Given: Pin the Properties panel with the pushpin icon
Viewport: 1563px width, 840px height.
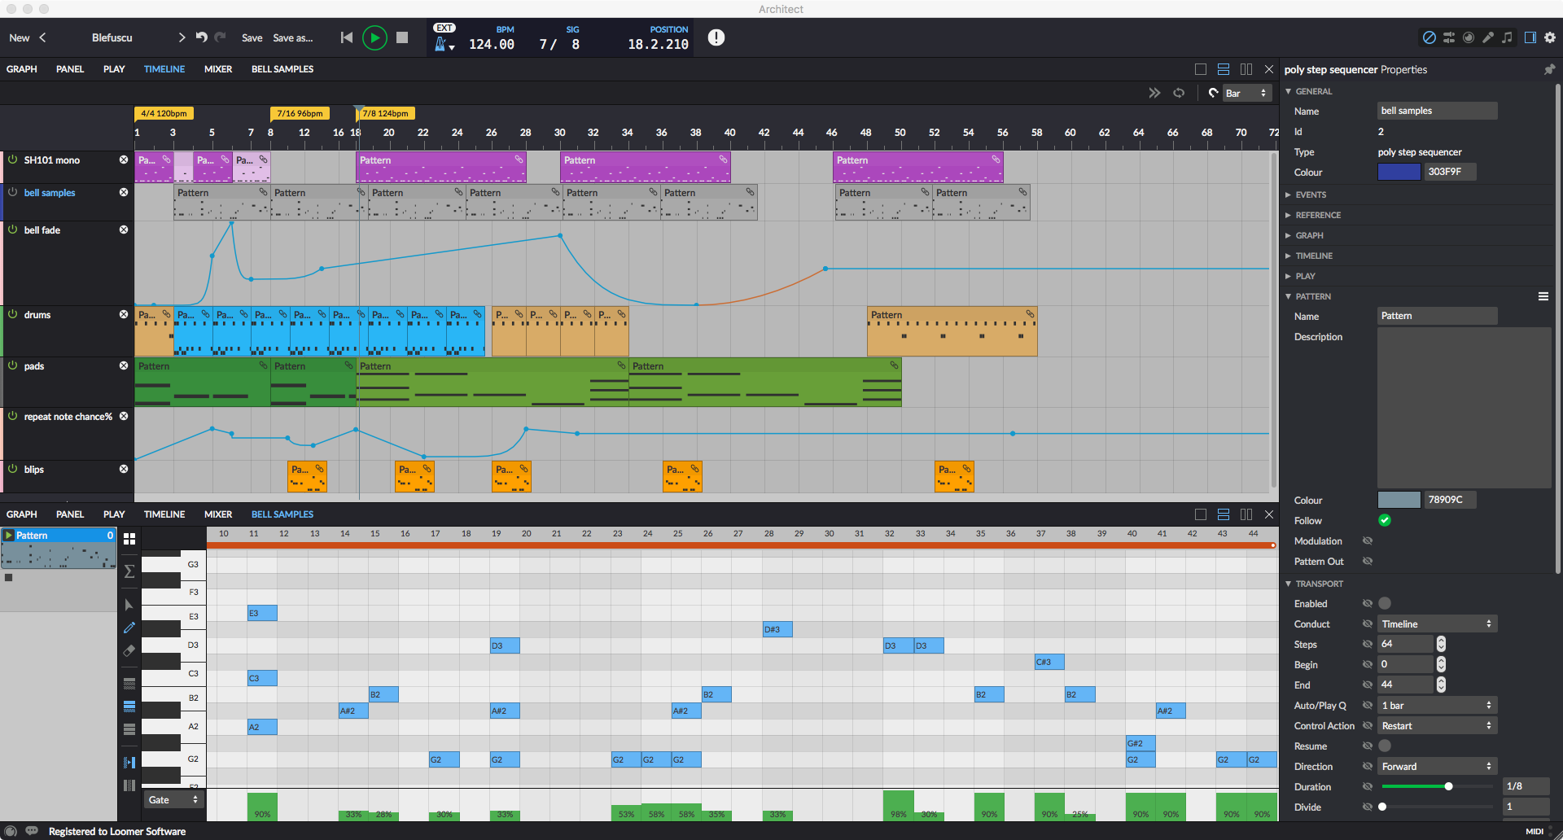Looking at the screenshot, I should pos(1549,70).
